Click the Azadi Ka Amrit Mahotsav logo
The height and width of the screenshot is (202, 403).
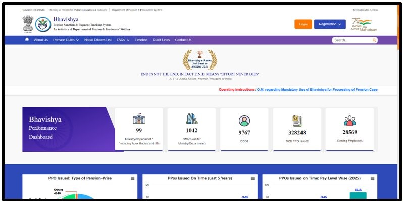tap(364, 24)
